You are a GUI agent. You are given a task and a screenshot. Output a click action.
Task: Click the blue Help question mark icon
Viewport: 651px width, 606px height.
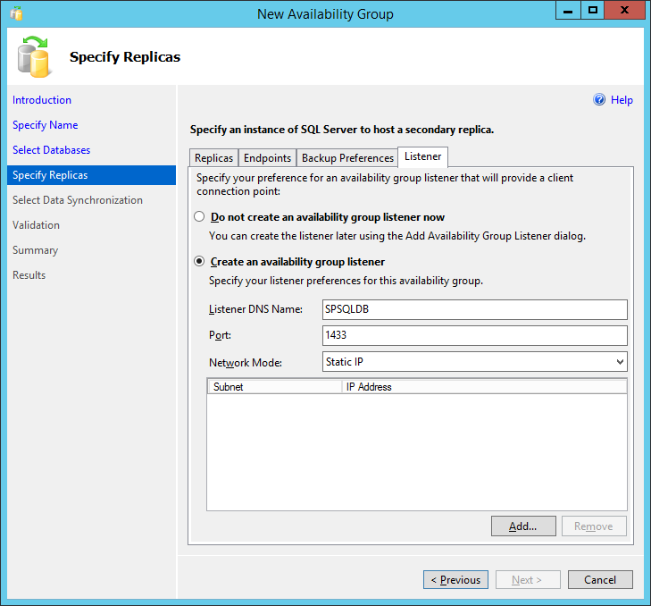(599, 100)
